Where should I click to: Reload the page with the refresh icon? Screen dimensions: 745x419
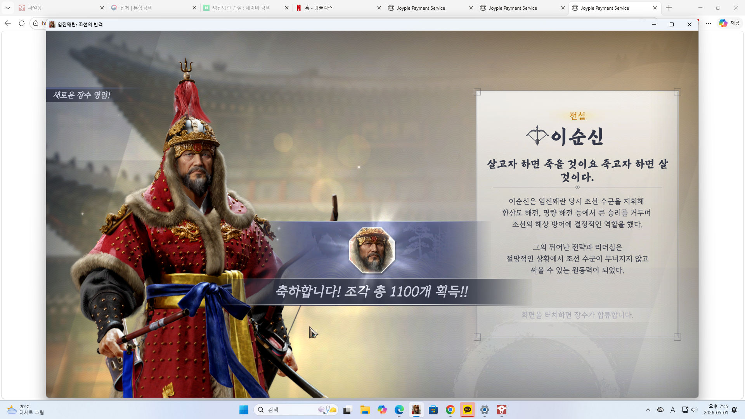pyautogui.click(x=22, y=23)
